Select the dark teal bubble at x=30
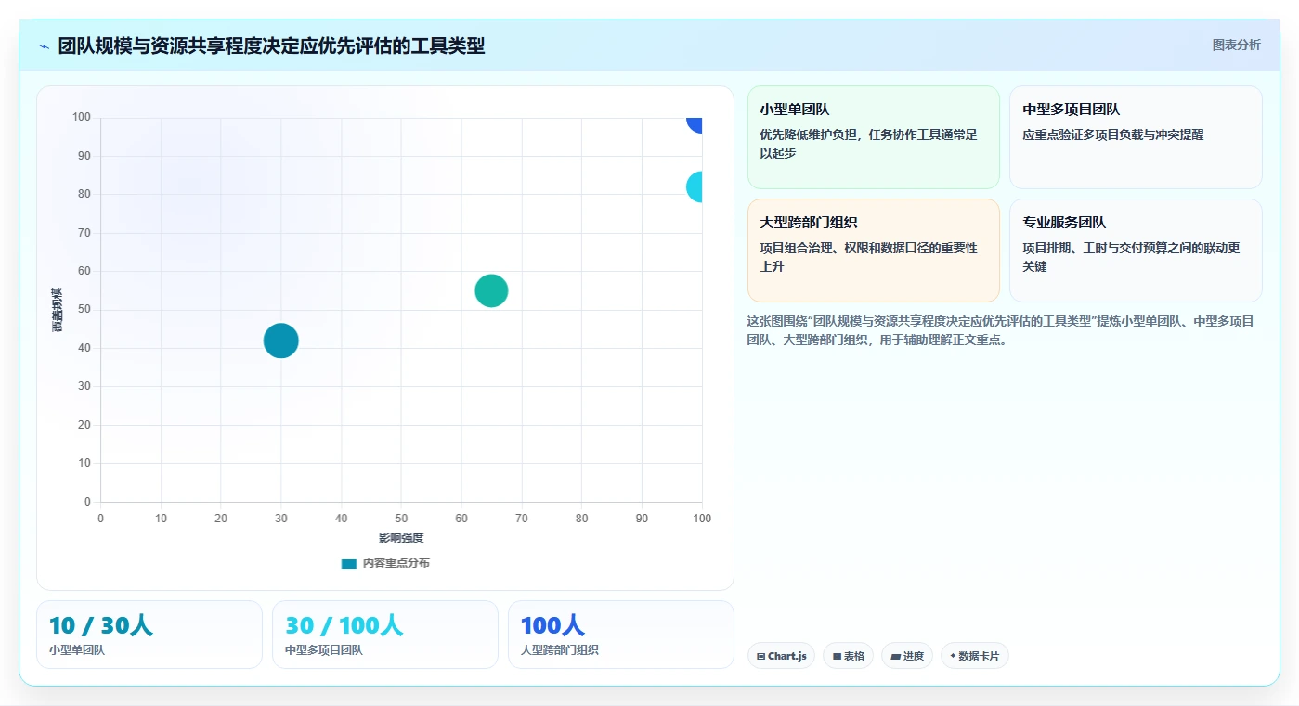This screenshot has width=1299, height=706. click(280, 340)
